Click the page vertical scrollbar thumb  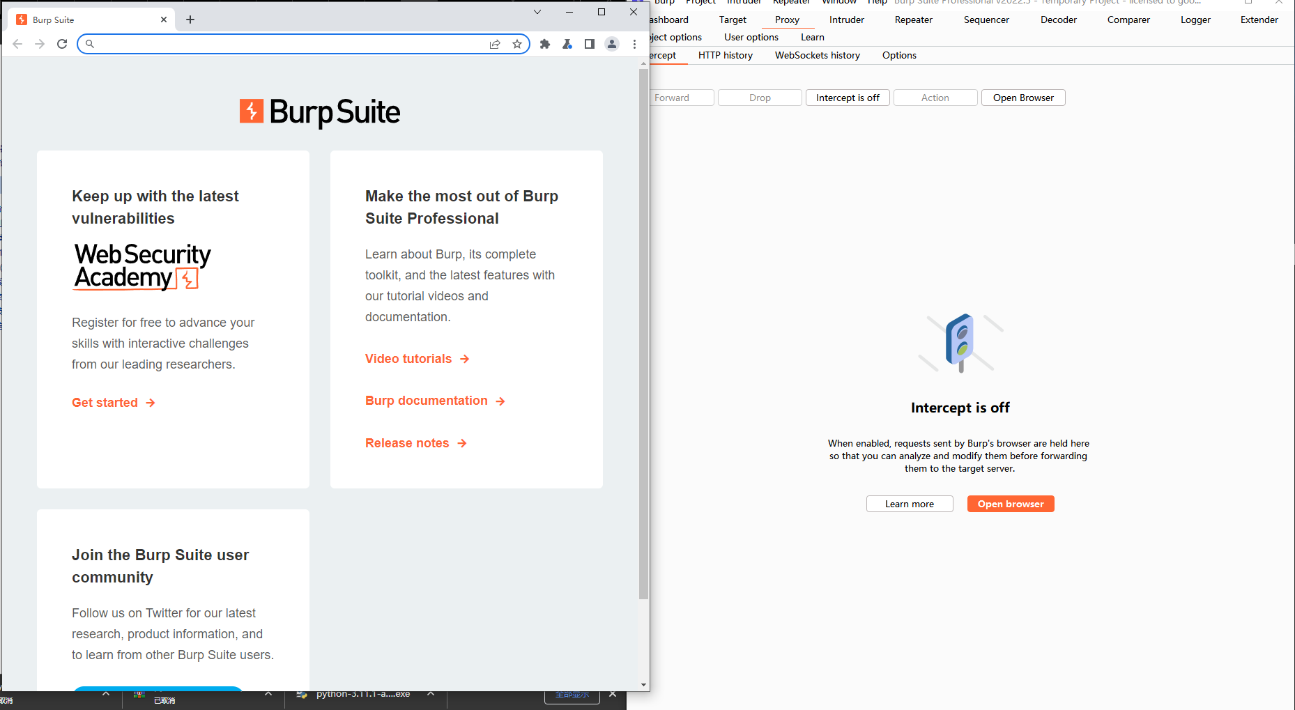(643, 333)
